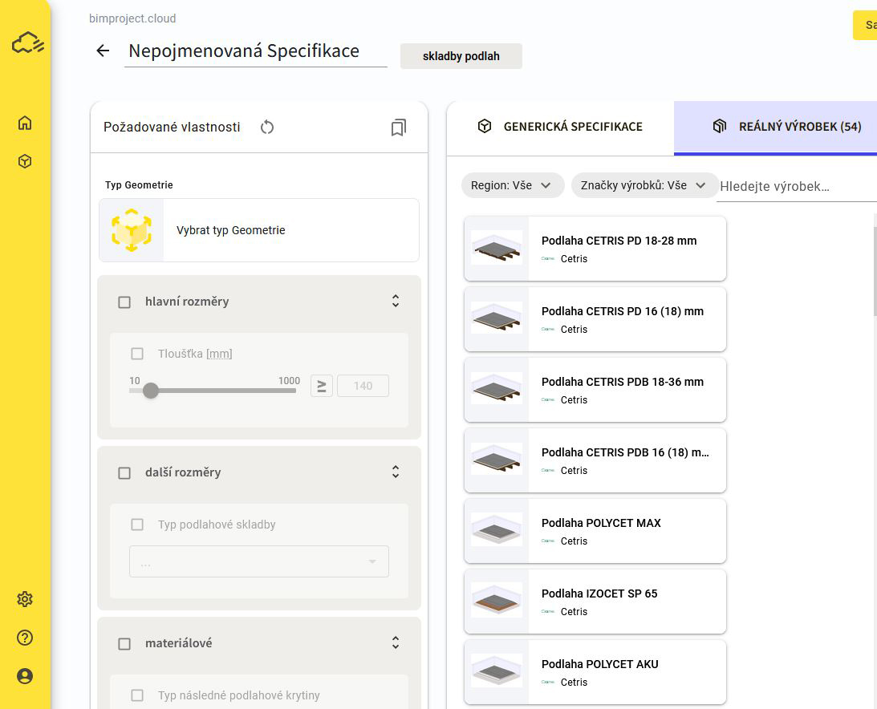Click the bookmarks icon in properties panel

pyautogui.click(x=398, y=128)
